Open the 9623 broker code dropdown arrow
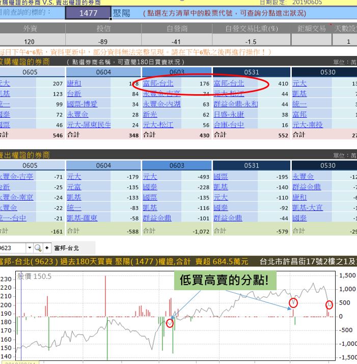357x364 pixels. pyautogui.click(x=30, y=248)
